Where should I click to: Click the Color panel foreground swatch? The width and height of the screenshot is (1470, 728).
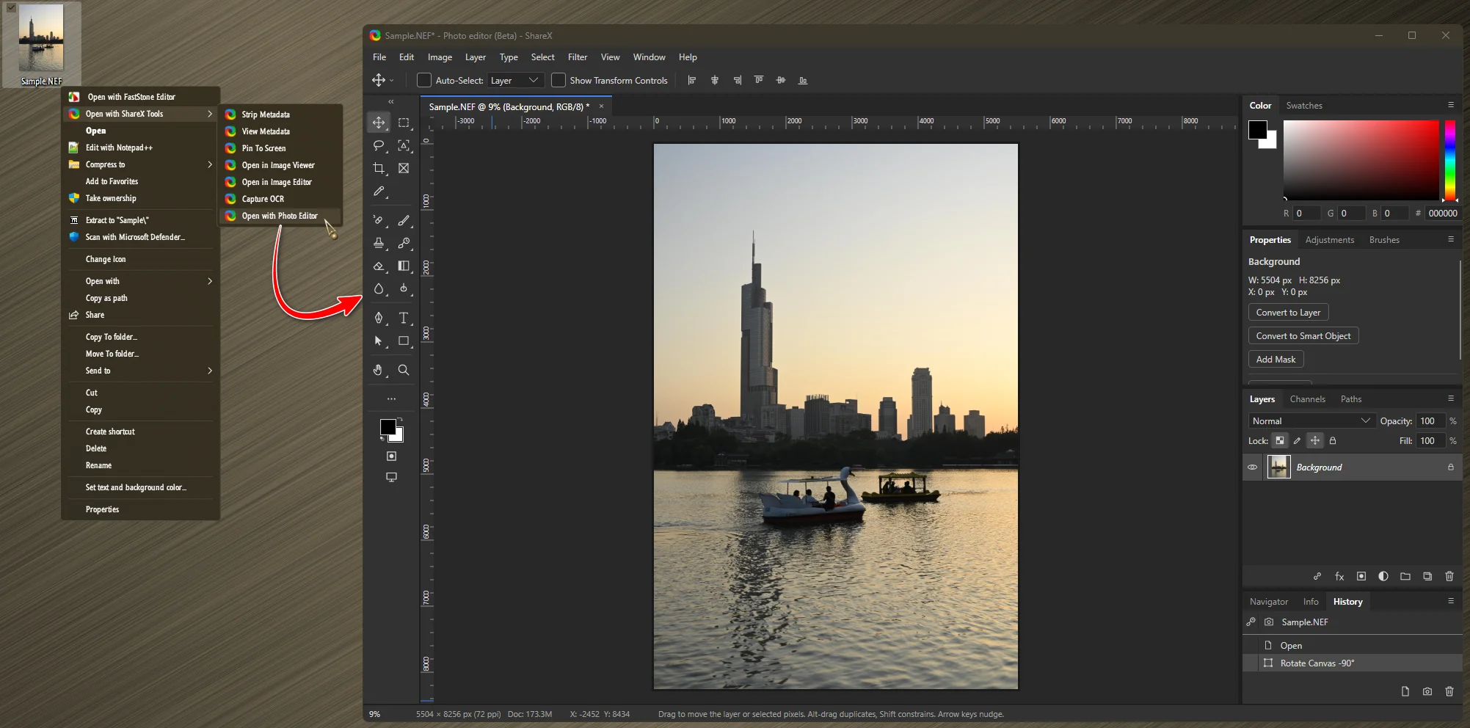1257,130
